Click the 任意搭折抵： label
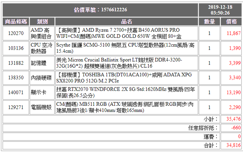The image size is (243, 152). 203,128
